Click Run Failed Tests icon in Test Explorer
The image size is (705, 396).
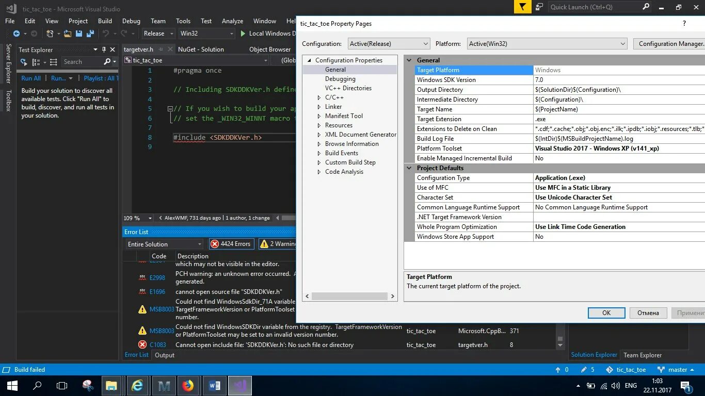pyautogui.click(x=23, y=62)
